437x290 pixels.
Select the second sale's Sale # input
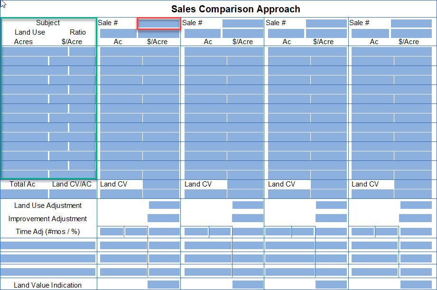tap(242, 23)
